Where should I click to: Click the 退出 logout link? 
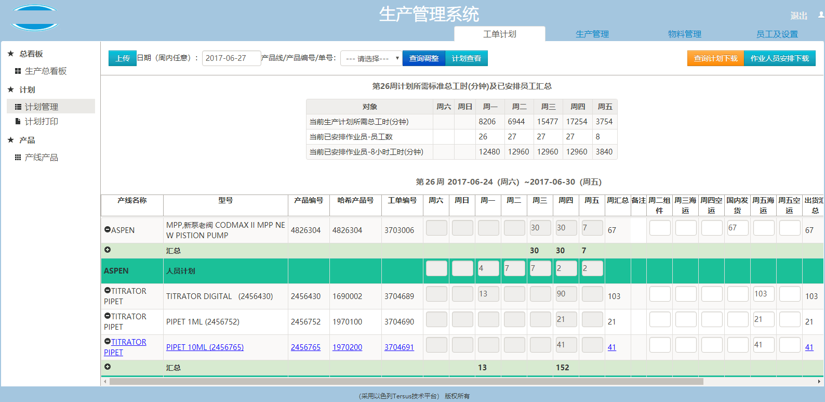tap(799, 16)
